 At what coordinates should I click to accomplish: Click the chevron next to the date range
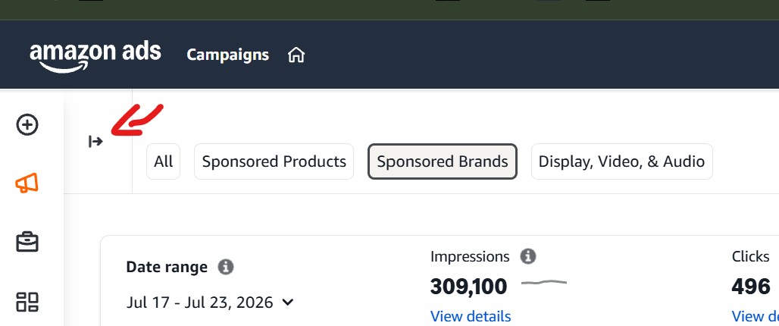[288, 302]
